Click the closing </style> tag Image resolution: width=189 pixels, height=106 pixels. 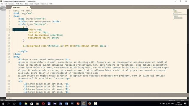23,51
